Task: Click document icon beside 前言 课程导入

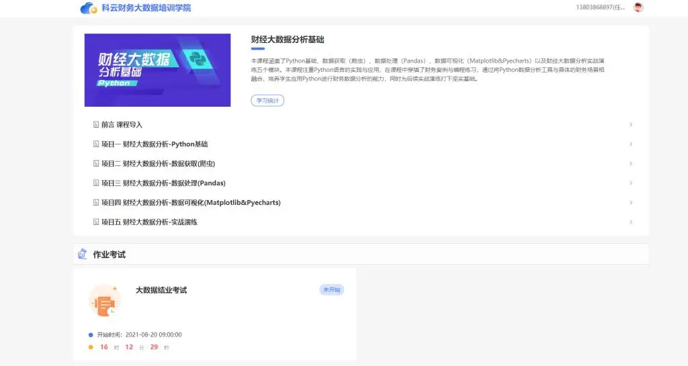Action: point(96,125)
